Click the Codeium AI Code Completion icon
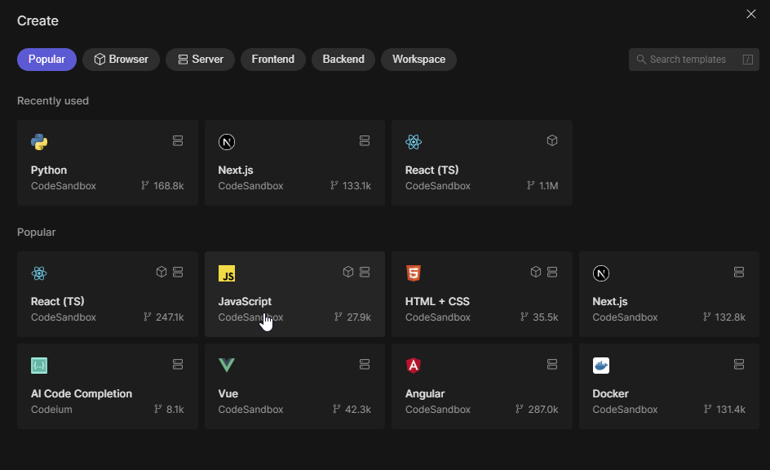The width and height of the screenshot is (770, 470). click(x=39, y=366)
